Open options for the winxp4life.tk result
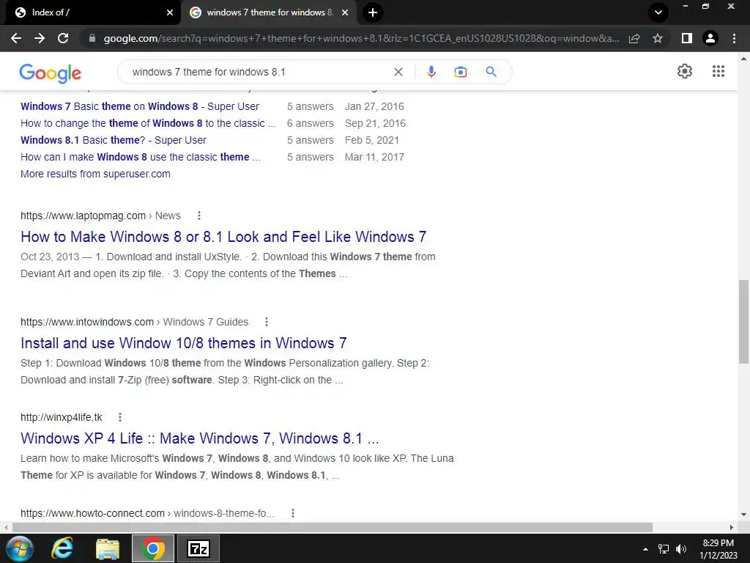 tap(120, 417)
